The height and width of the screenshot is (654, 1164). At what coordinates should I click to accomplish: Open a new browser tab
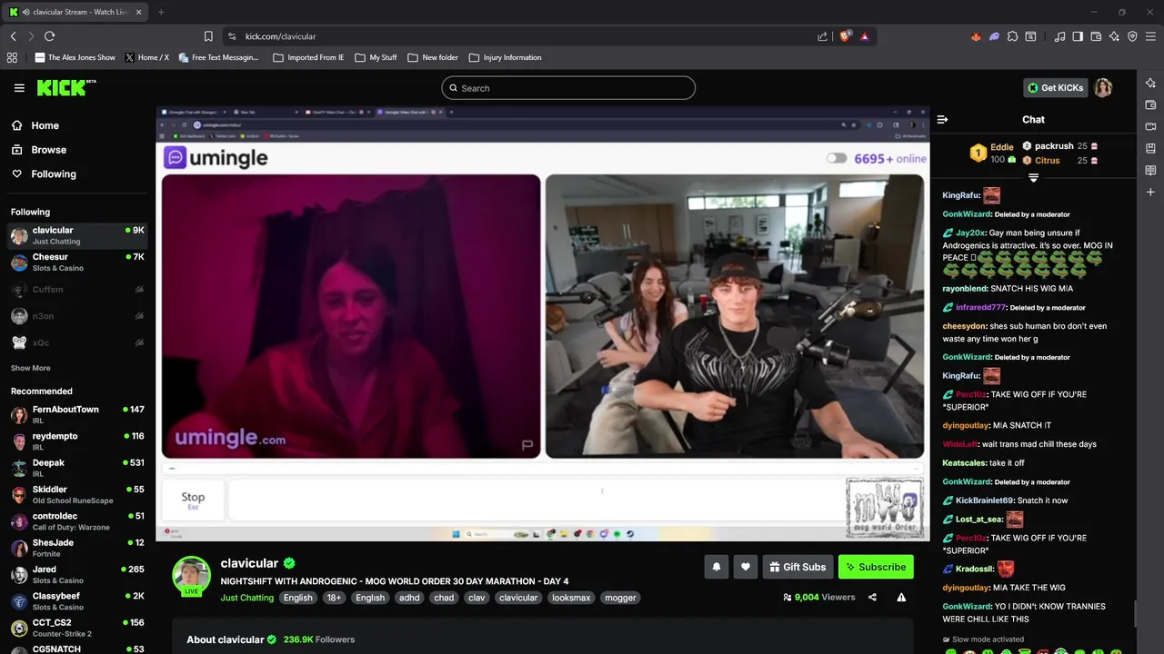(x=161, y=12)
